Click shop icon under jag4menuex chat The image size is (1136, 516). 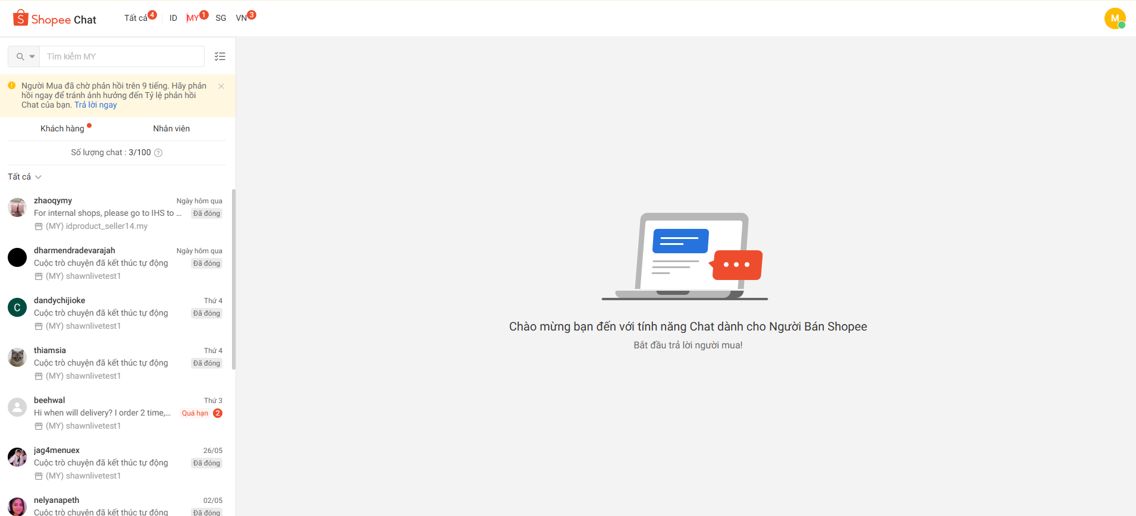[39, 476]
